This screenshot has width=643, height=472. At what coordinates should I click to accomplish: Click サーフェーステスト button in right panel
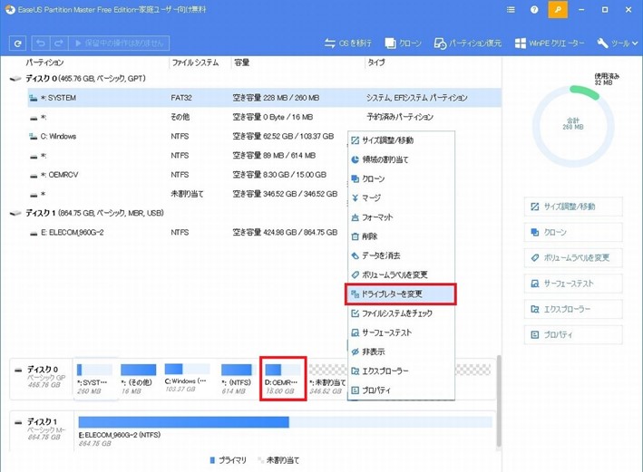[x=573, y=284]
